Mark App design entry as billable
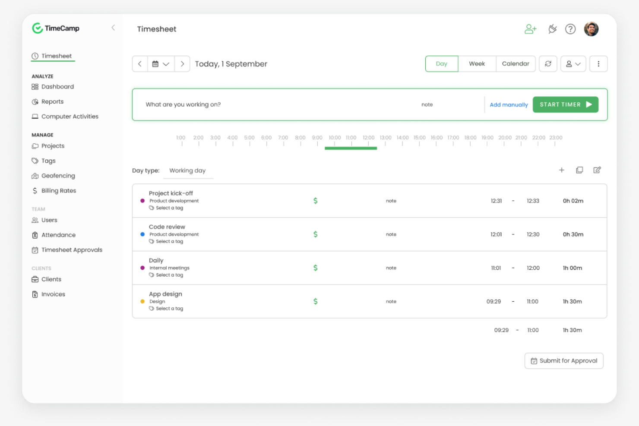639x426 pixels. pyautogui.click(x=316, y=301)
